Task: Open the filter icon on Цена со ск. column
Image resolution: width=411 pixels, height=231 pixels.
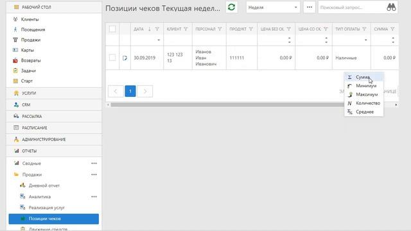Action: [x=326, y=29]
